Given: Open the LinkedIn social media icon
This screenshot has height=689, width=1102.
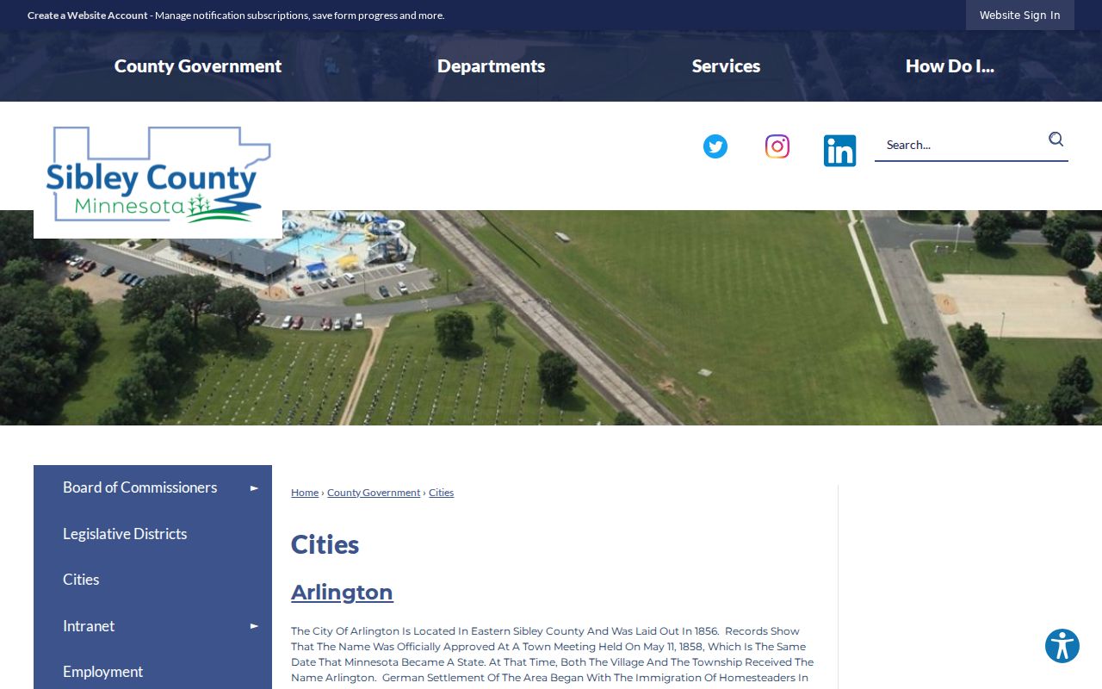Looking at the screenshot, I should 839,151.
